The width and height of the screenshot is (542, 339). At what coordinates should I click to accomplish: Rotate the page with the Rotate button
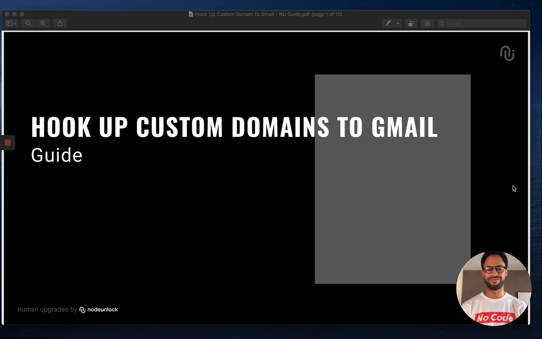pyautogui.click(x=411, y=24)
